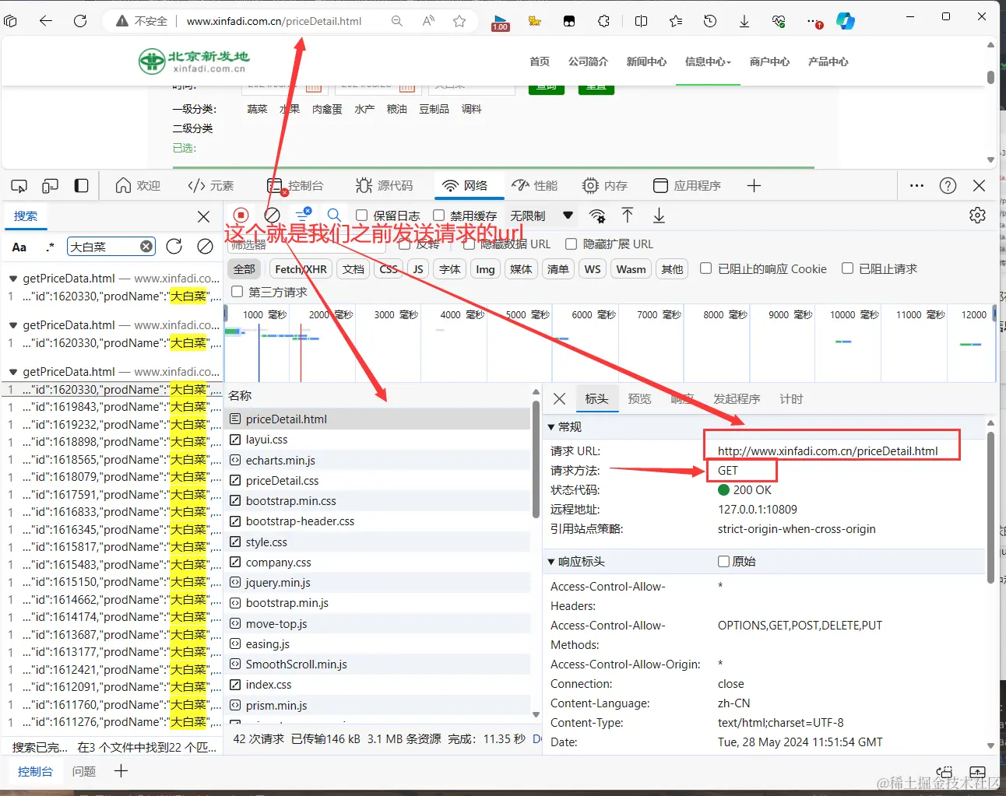Screen dimensions: 1006x796
Task: Clear the 大白菜 search text
Action: coord(146,247)
